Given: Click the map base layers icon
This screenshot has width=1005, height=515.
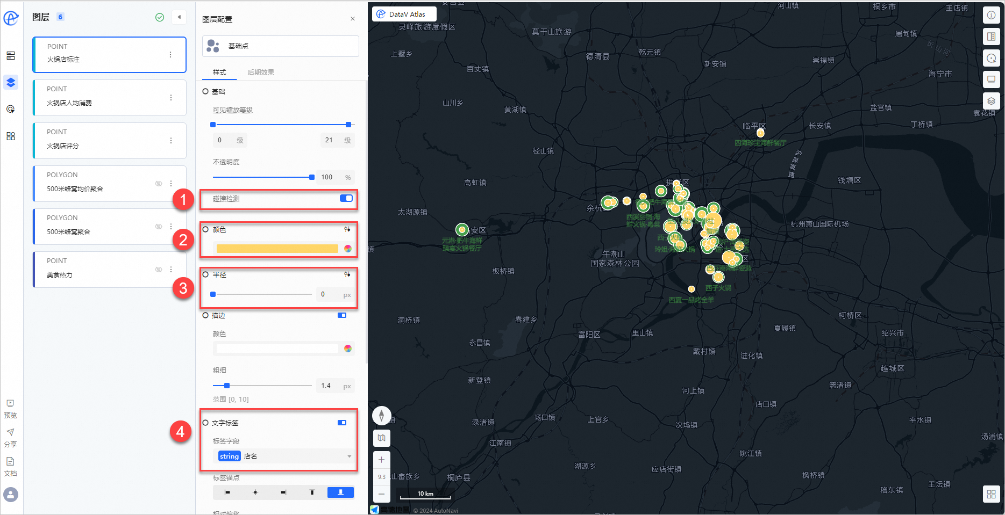Looking at the screenshot, I should tap(991, 101).
